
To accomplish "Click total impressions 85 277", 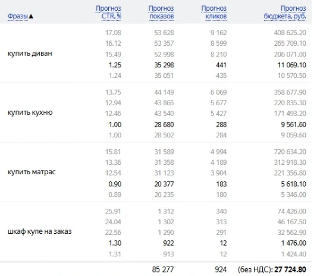I will point(163,269).
